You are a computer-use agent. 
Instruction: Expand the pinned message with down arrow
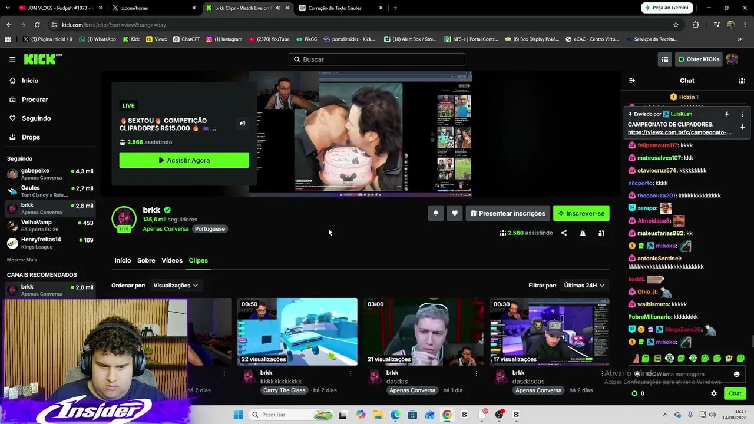point(742,127)
